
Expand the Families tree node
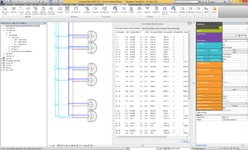pos(2,65)
